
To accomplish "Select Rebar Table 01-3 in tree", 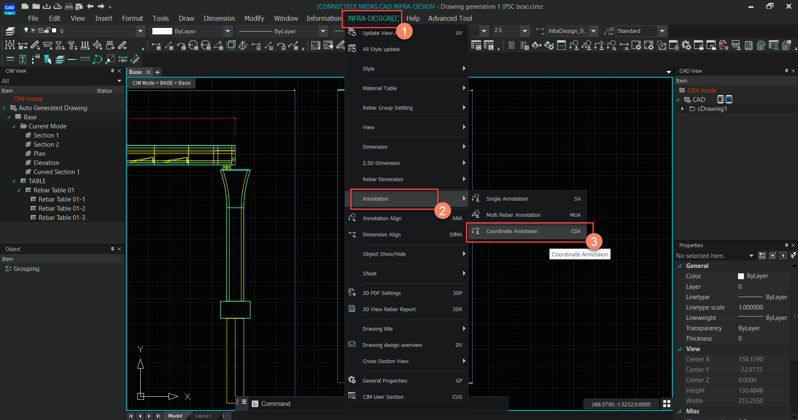I will pyautogui.click(x=62, y=218).
